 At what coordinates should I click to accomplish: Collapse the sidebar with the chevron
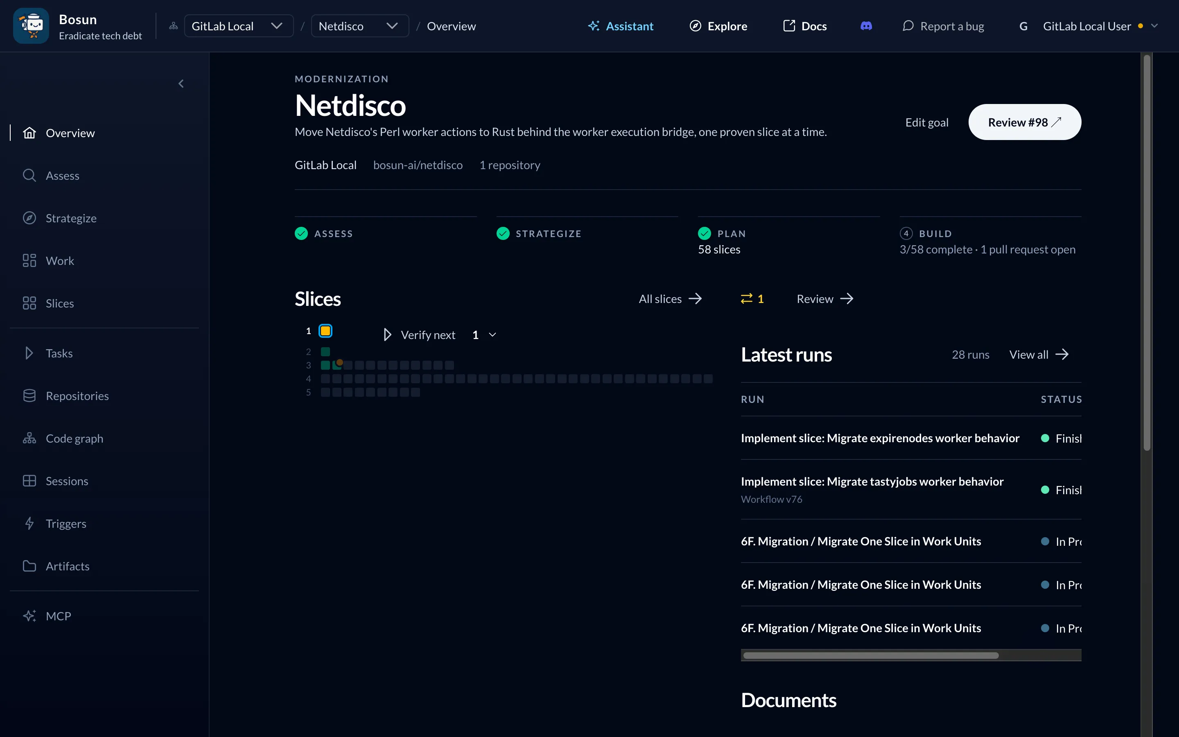point(181,84)
